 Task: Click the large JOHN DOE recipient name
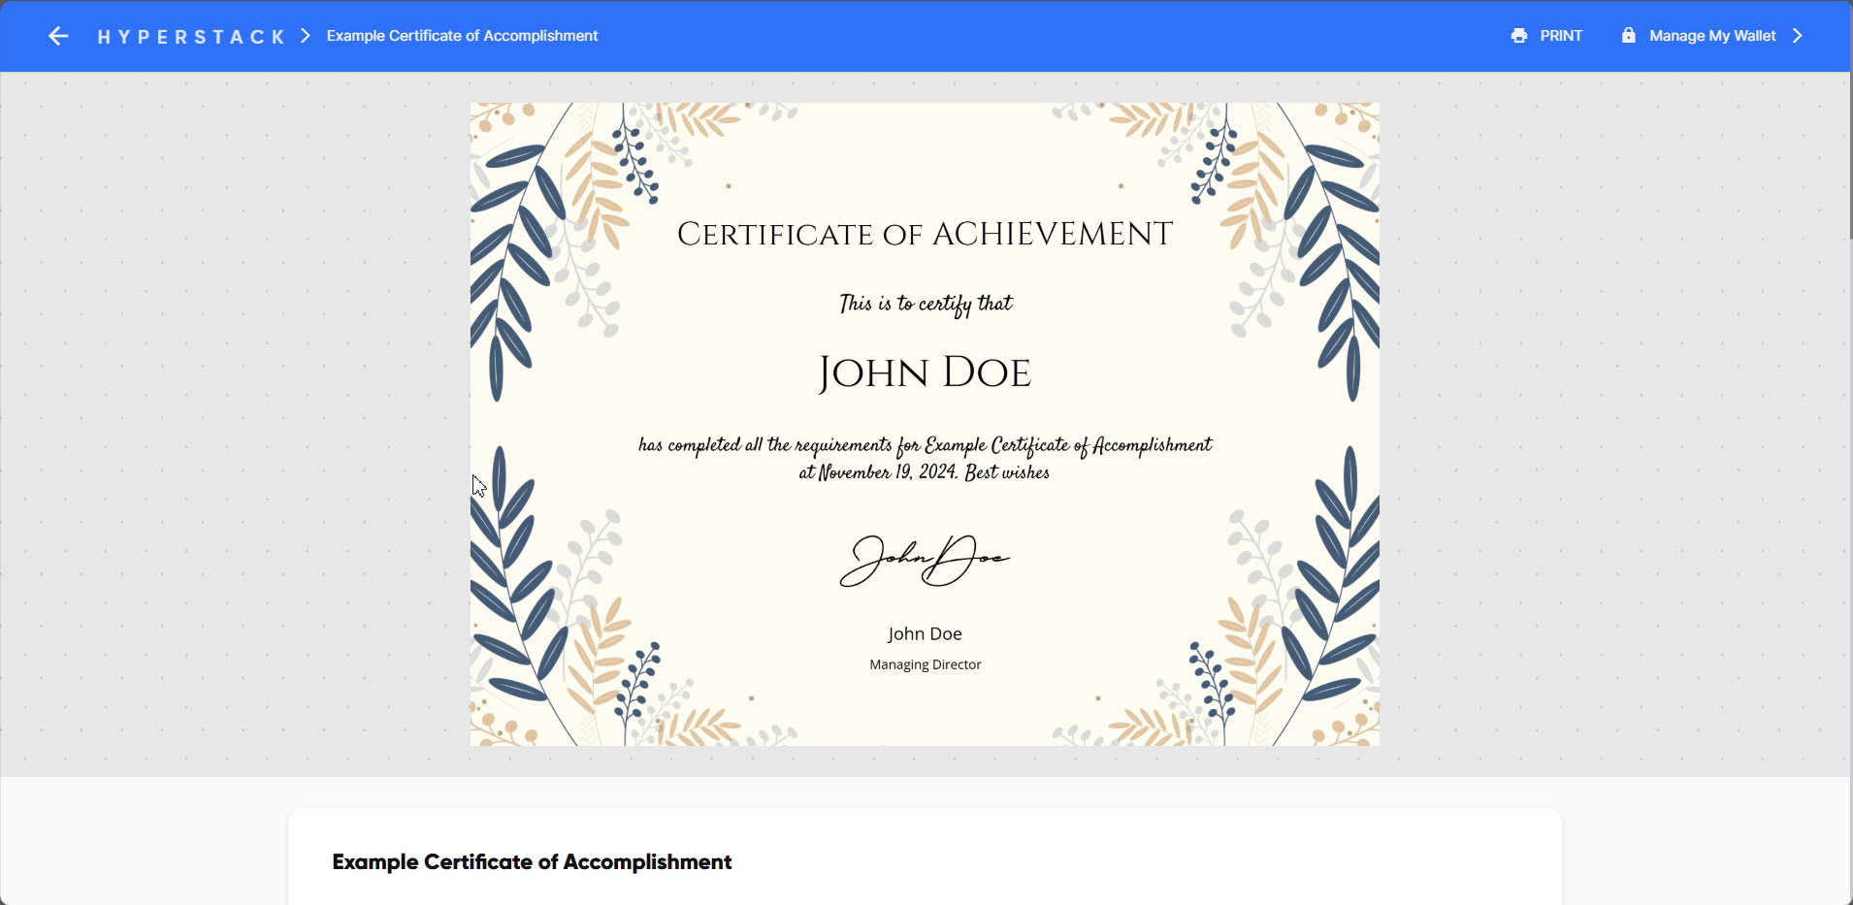pos(925,373)
